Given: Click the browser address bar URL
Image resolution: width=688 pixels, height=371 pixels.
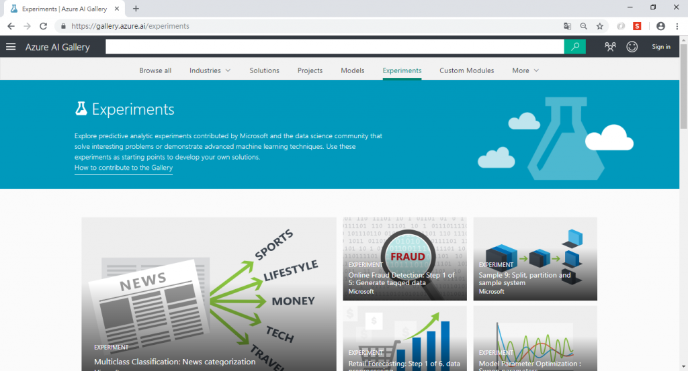Looking at the screenshot, I should pos(130,26).
